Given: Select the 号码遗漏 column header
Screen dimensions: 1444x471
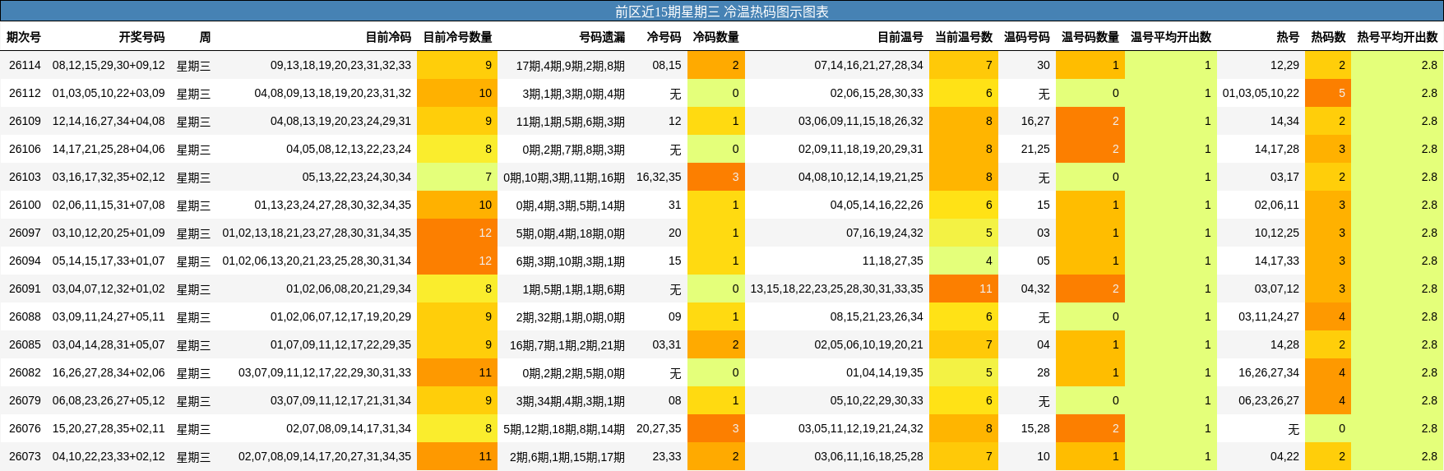Looking at the screenshot, I should [x=602, y=37].
